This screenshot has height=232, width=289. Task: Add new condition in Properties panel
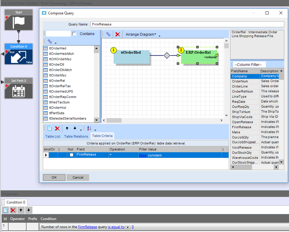coord(5,210)
